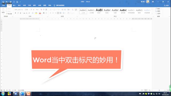The height and width of the screenshot is (96, 171).
Task: Insert an enclosed character
Action: (46, 13)
